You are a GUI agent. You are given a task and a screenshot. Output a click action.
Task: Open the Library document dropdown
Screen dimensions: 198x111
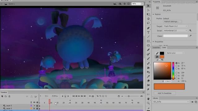[x=171, y=102]
